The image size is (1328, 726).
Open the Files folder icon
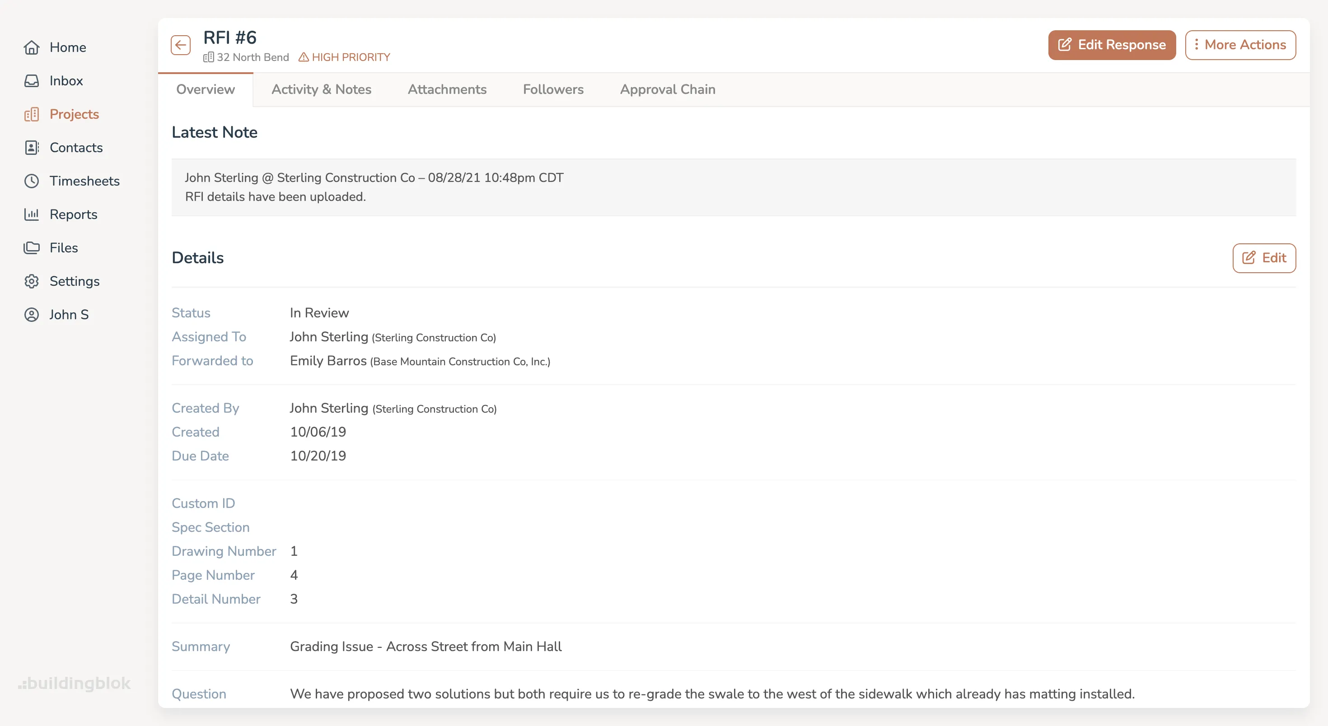[32, 247]
